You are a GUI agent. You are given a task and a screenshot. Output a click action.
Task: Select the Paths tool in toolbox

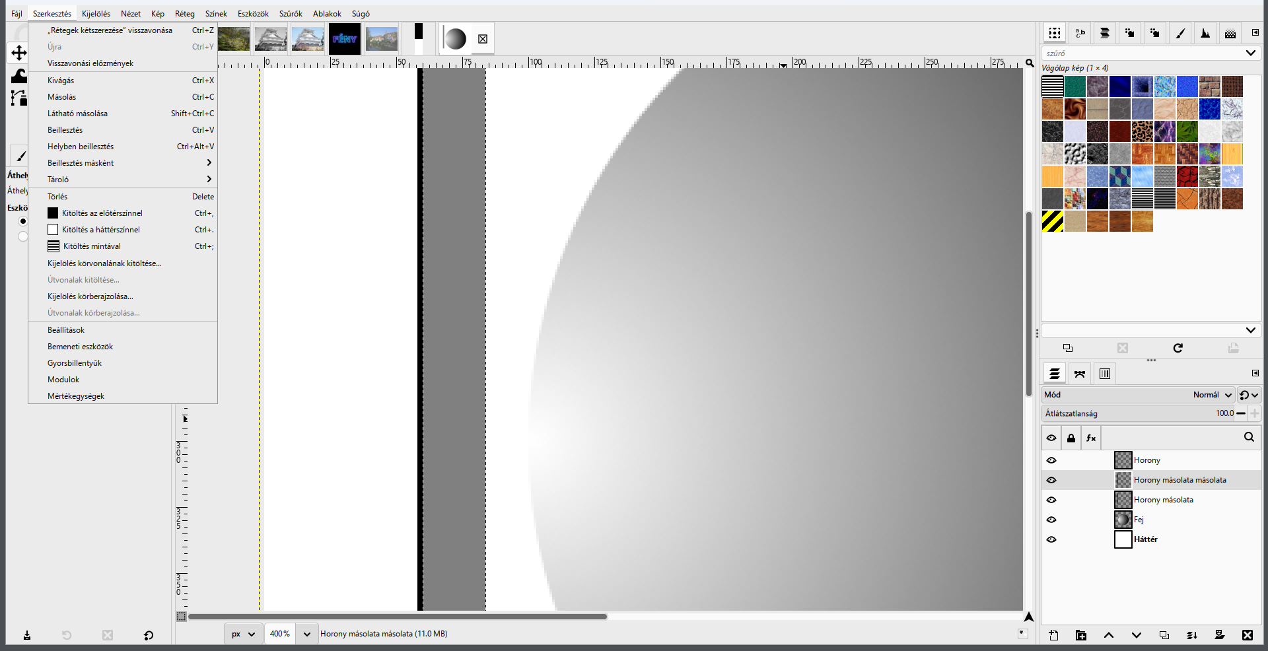click(18, 98)
